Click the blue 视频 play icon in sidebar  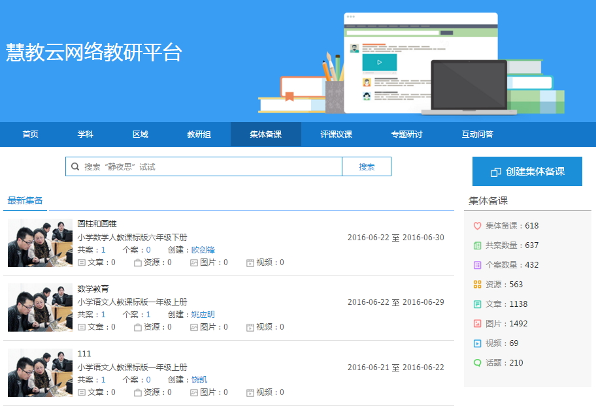click(477, 343)
